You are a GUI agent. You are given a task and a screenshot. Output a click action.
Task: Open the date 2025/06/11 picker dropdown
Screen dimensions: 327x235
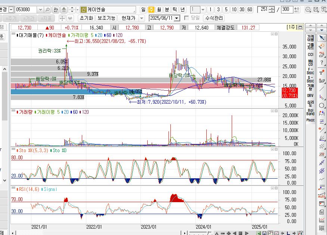pos(177,18)
